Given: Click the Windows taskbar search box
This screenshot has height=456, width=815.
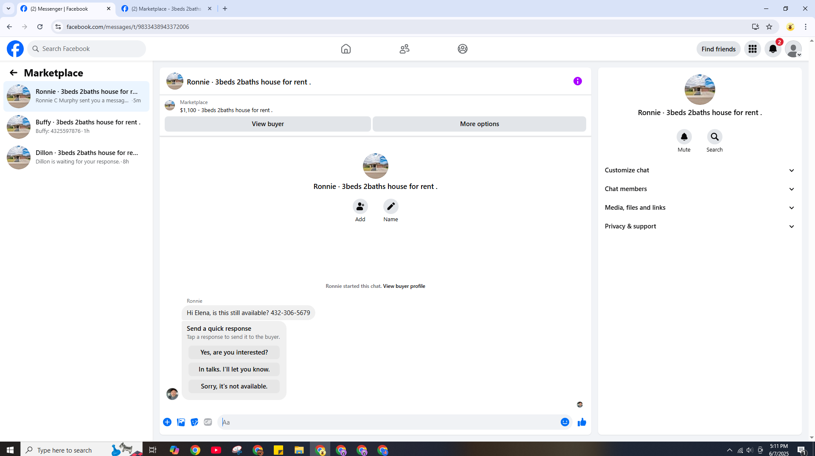Looking at the screenshot, I should pos(81,450).
